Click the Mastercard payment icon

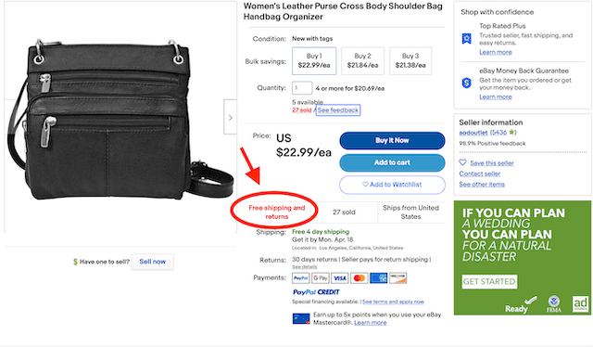coord(360,278)
